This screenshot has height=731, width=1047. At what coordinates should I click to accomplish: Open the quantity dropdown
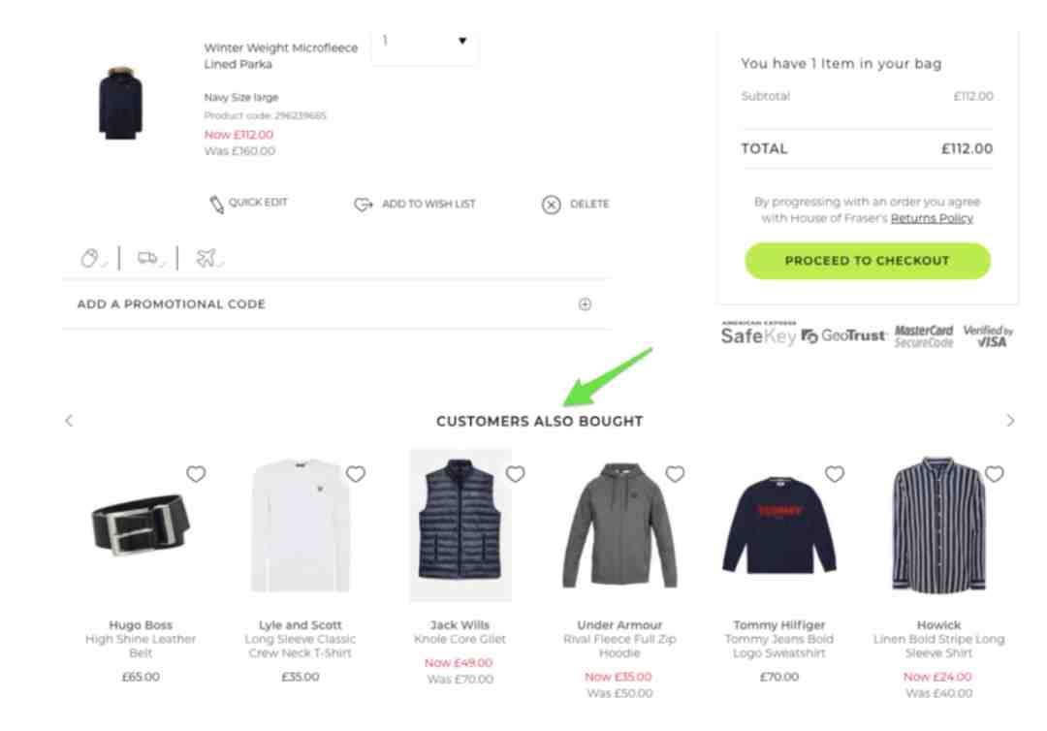pyautogui.click(x=424, y=42)
